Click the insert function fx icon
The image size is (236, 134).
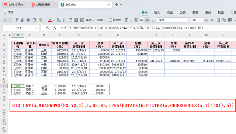(55, 28)
